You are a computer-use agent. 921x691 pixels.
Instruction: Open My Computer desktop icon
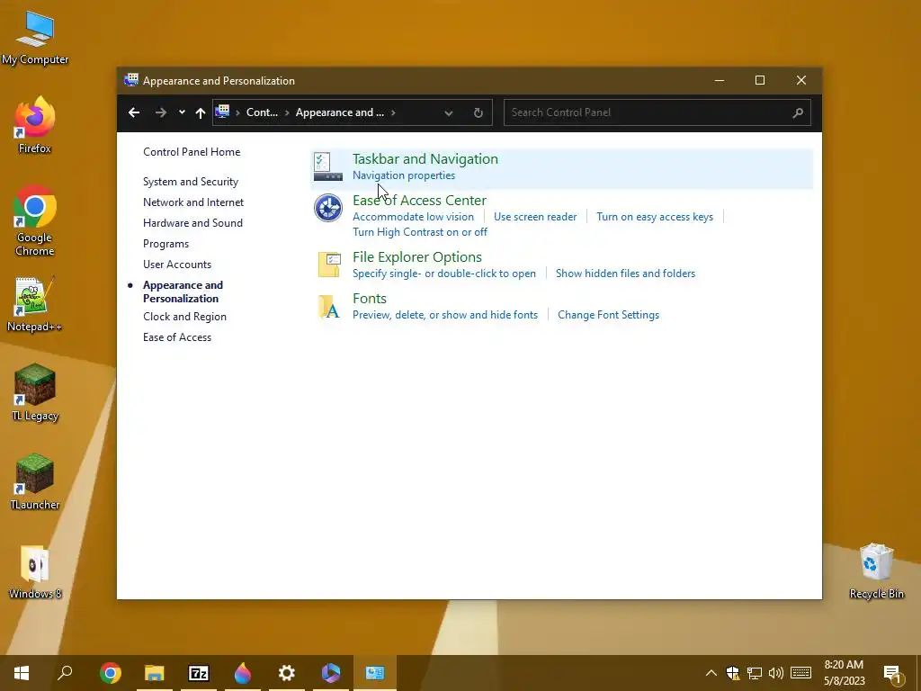click(x=35, y=37)
